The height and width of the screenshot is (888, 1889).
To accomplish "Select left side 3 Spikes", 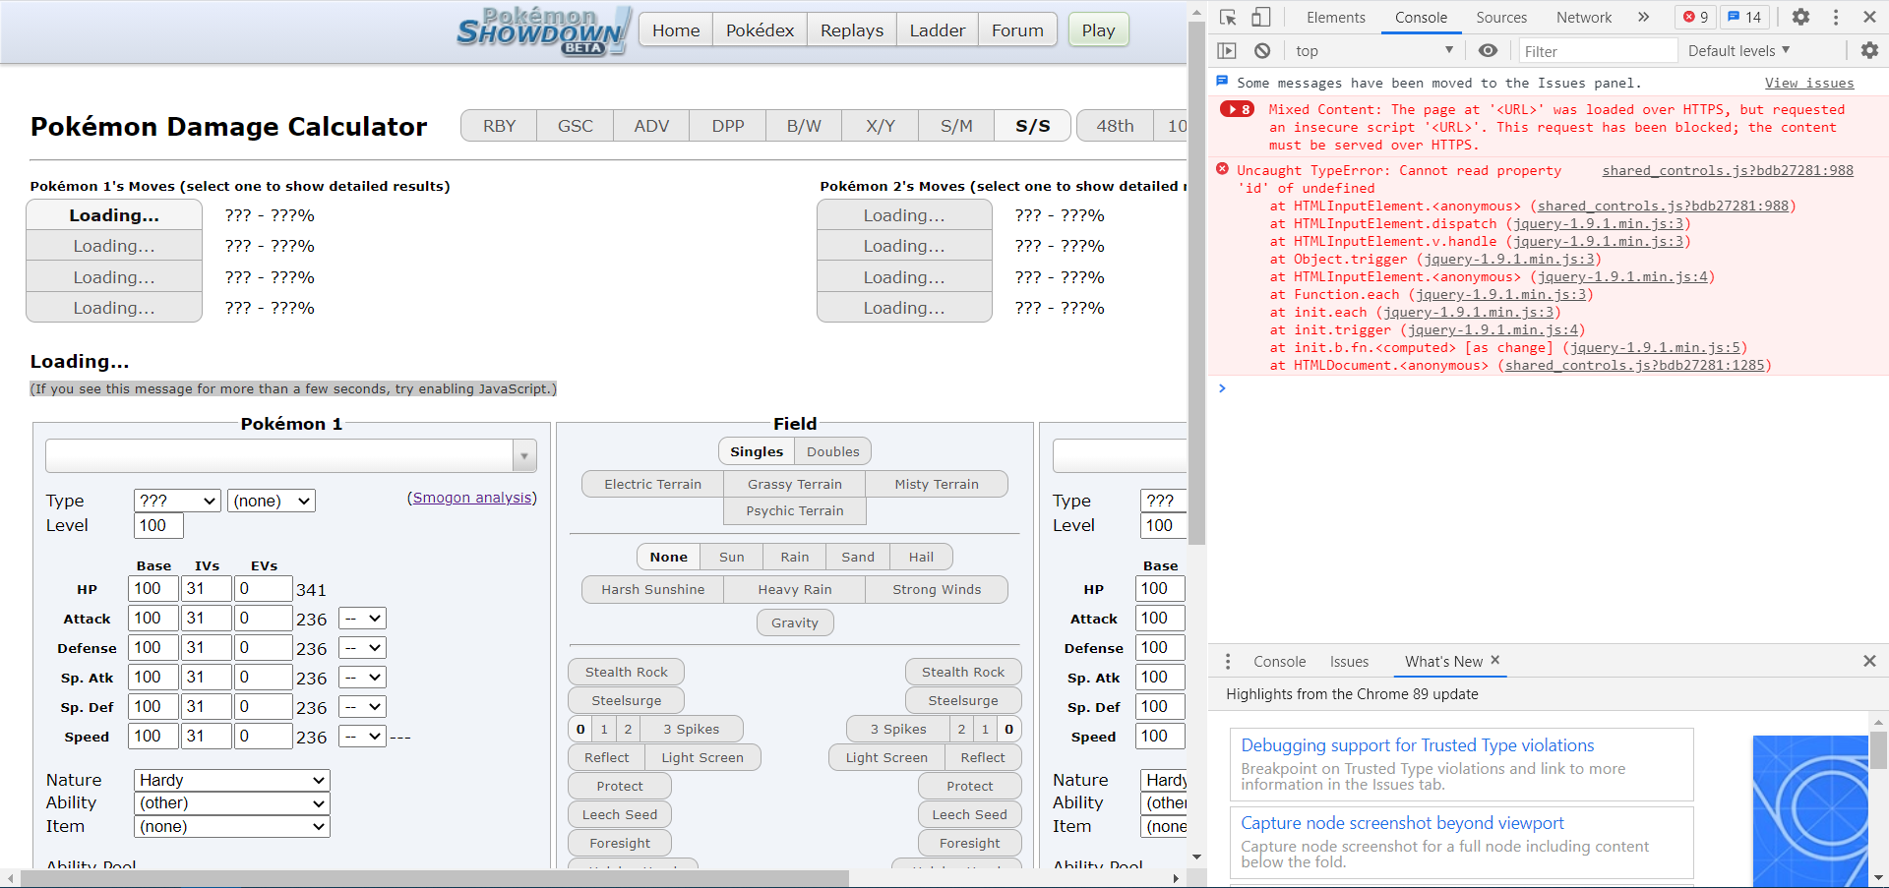I will 691,729.
